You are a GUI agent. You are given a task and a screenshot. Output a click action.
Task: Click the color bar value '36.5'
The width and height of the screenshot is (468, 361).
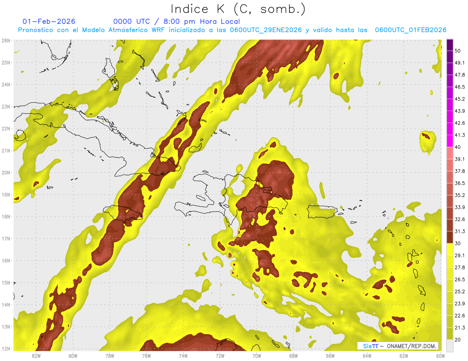pyautogui.click(x=460, y=183)
